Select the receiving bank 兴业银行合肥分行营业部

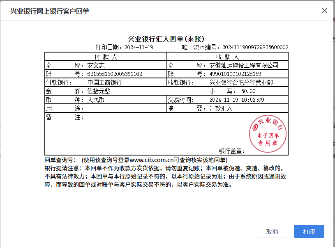click(241, 82)
